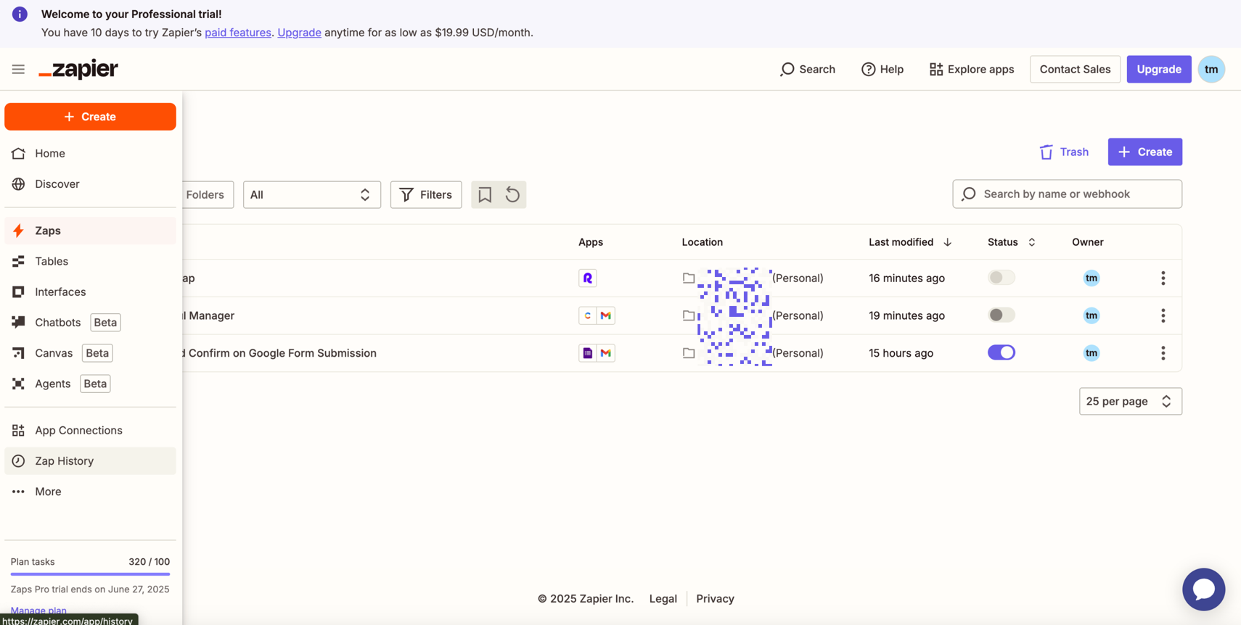1241x625 pixels.
Task: Turn off the Google Form Submission Zap
Action: (x=1001, y=353)
